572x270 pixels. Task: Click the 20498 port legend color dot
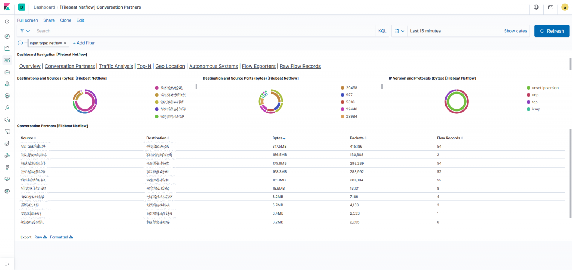click(343, 88)
